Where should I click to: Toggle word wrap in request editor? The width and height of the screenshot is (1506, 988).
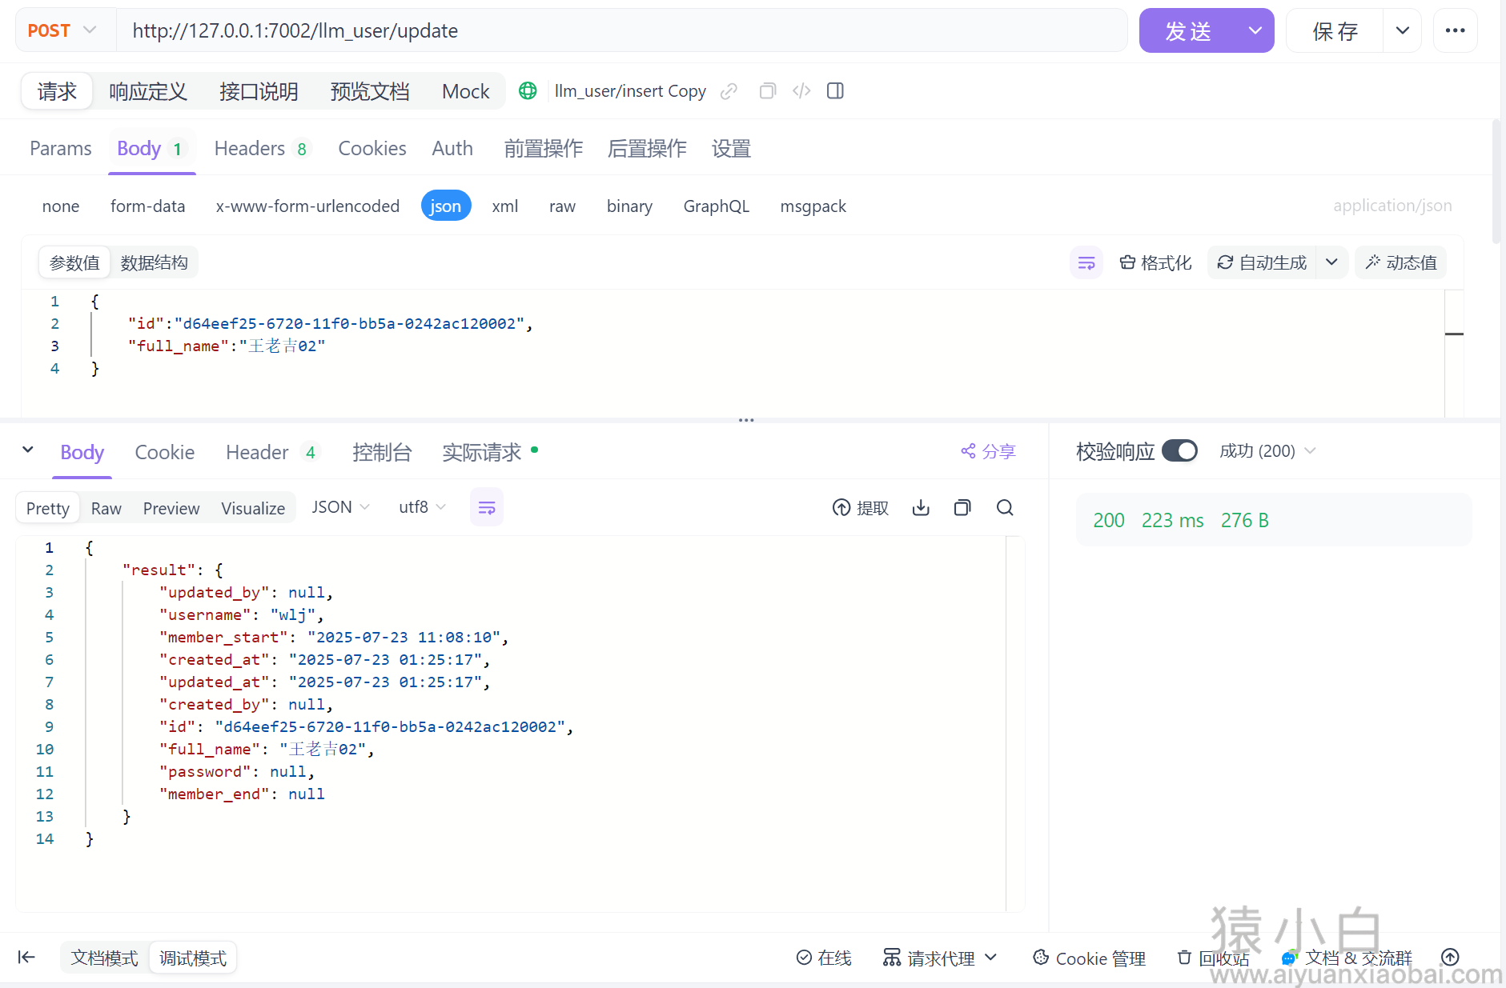pos(1086,263)
